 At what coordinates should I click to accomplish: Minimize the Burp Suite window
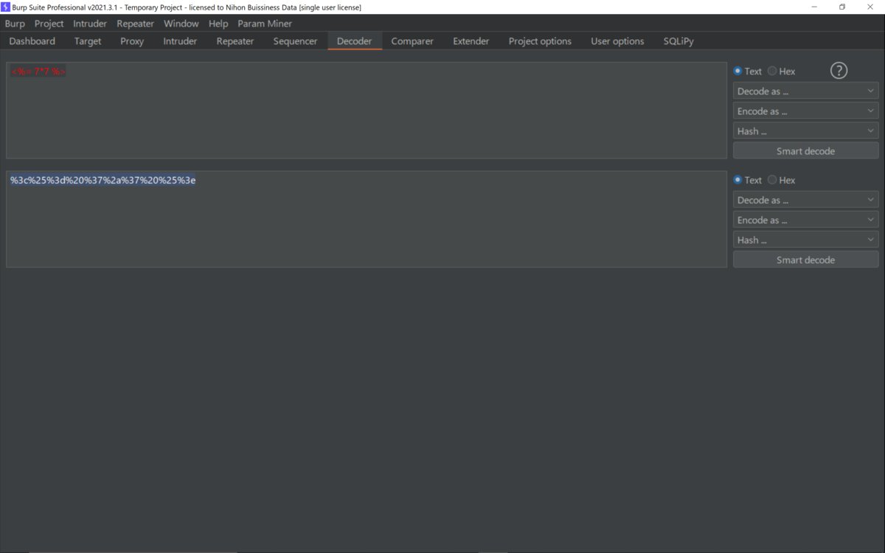(814, 7)
